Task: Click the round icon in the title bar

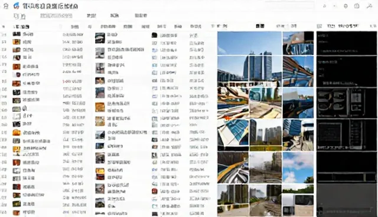Action: point(346,6)
